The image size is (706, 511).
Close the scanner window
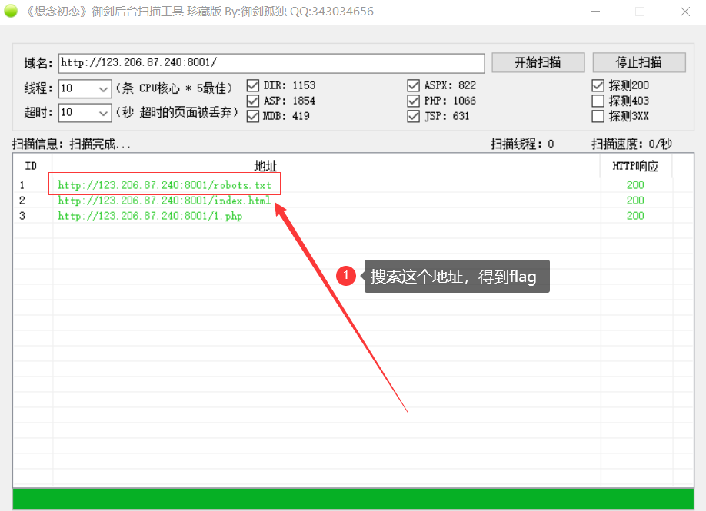pos(684,12)
